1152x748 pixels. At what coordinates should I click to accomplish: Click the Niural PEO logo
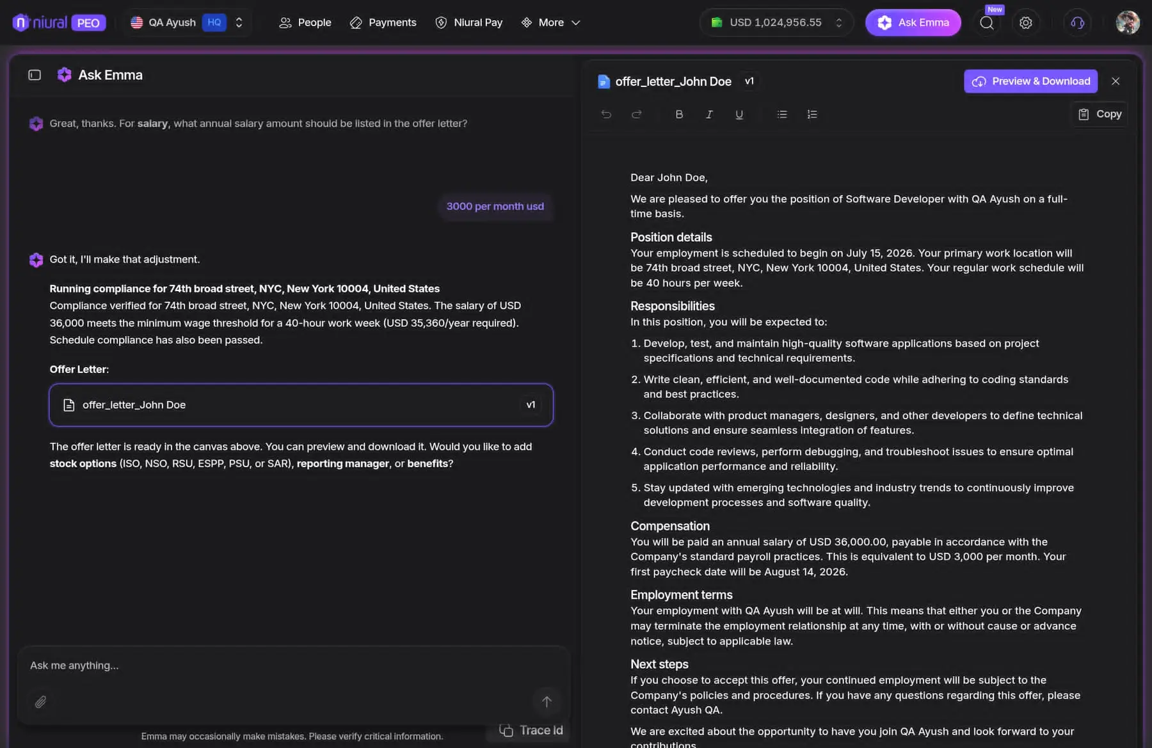point(59,22)
